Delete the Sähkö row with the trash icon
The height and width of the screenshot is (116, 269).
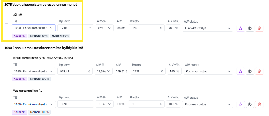[x=259, y=28]
